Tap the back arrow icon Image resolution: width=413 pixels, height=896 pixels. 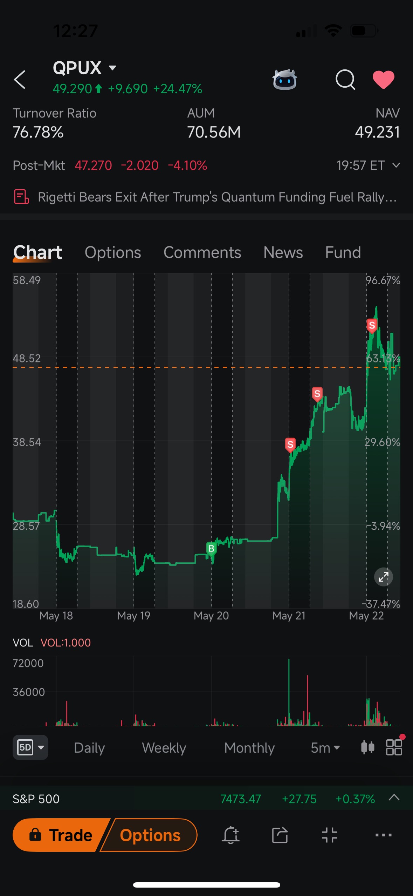(x=20, y=80)
